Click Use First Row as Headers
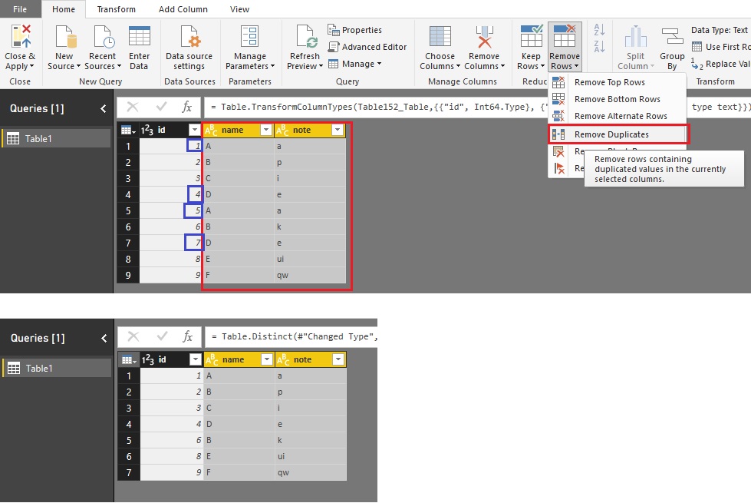751x503 pixels. click(x=721, y=47)
